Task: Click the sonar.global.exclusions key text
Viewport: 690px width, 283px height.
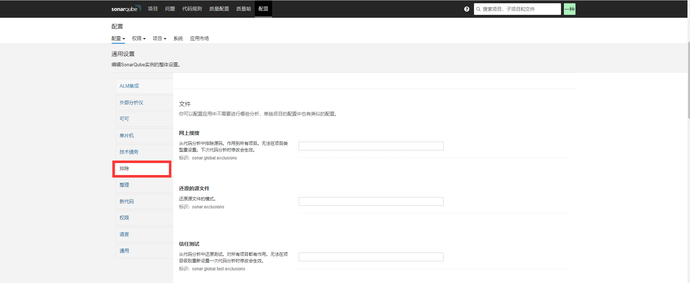Action: point(215,158)
